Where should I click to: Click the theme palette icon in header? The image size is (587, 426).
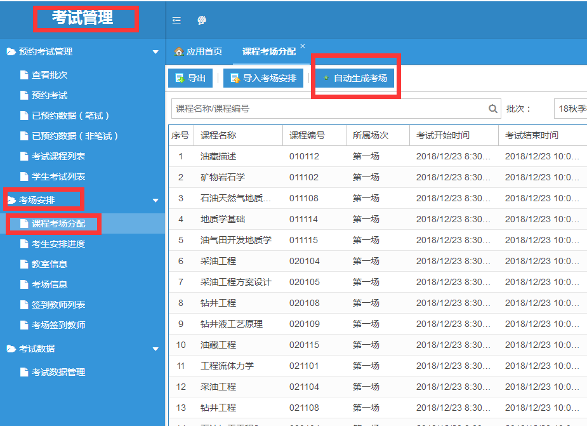[202, 20]
